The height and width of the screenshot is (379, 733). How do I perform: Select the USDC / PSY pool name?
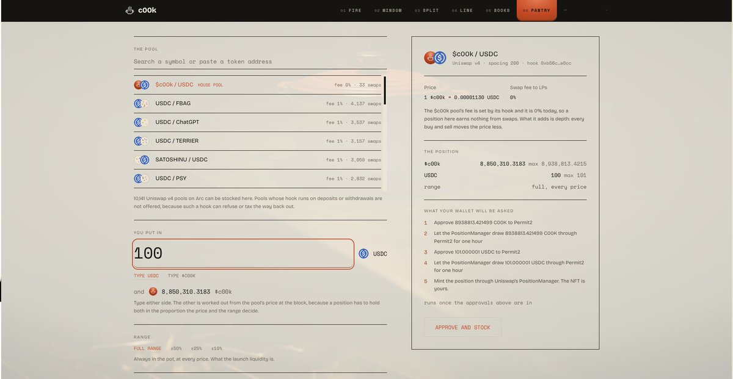(x=171, y=178)
